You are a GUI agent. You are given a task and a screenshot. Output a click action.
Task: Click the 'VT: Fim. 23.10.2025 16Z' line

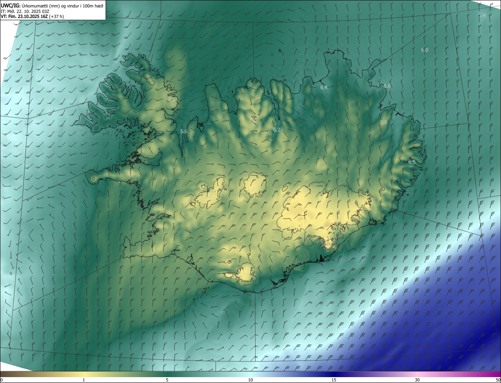(x=32, y=16)
